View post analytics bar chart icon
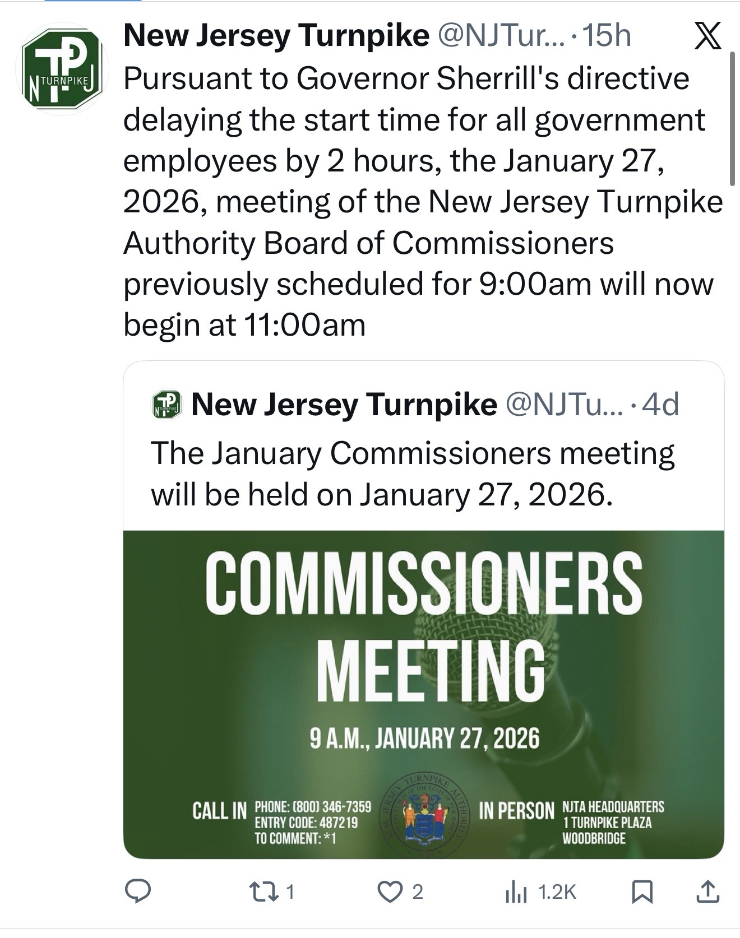The height and width of the screenshot is (938, 740). (516, 892)
